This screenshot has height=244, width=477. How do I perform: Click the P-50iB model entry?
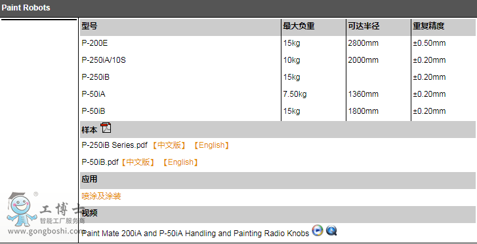pos(93,111)
